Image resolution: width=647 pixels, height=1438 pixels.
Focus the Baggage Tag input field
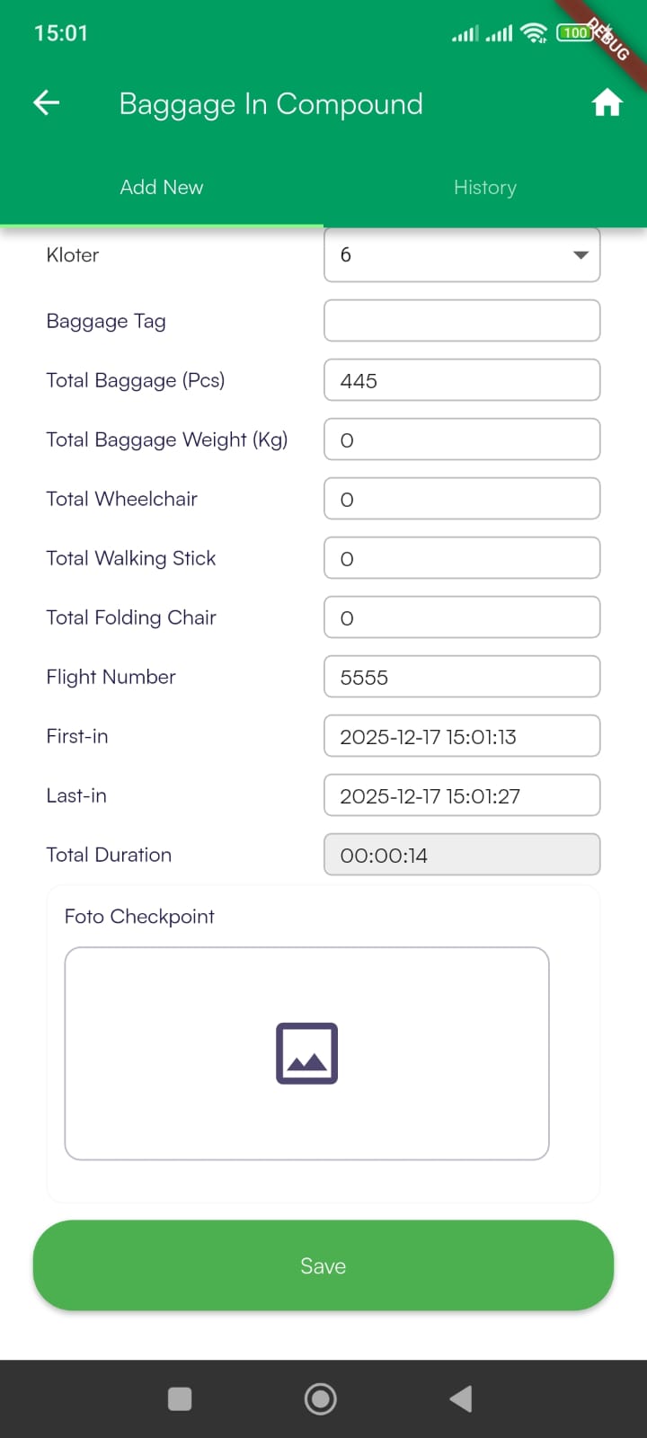point(462,321)
